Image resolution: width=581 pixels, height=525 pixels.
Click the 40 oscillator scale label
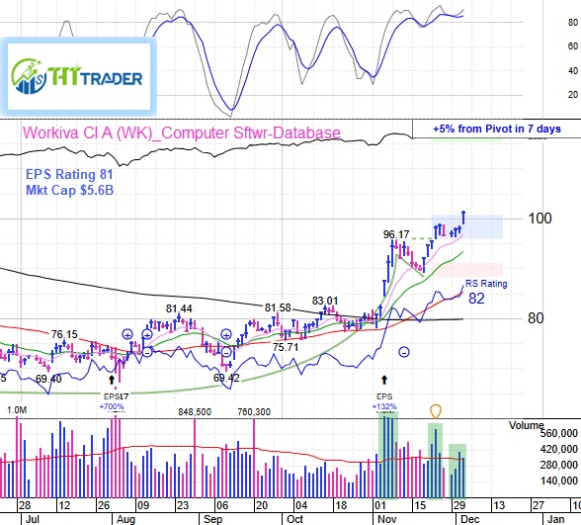click(573, 71)
